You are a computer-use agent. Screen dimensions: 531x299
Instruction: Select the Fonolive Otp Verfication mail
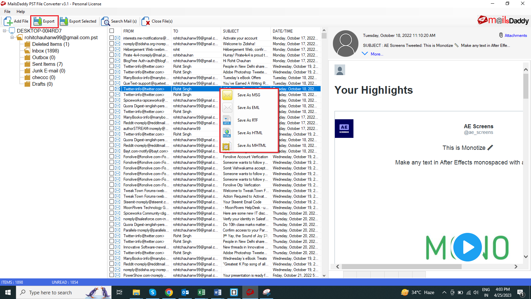(215, 185)
